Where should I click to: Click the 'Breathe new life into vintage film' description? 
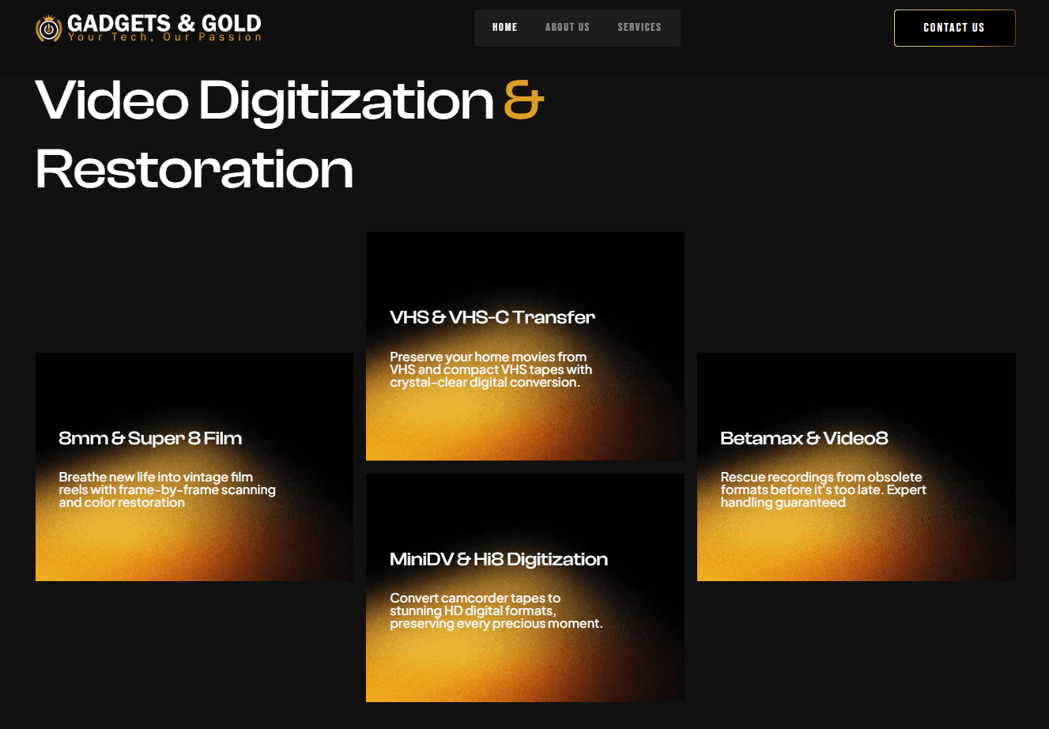167,489
